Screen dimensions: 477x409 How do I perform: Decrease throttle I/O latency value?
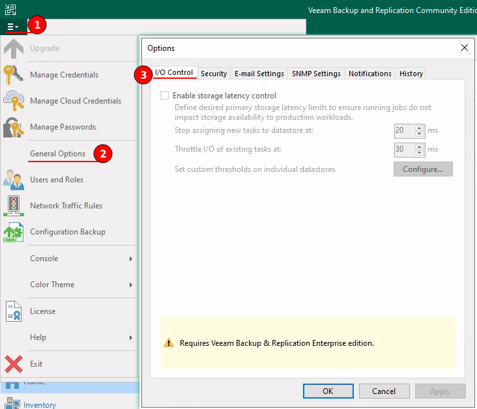point(420,152)
